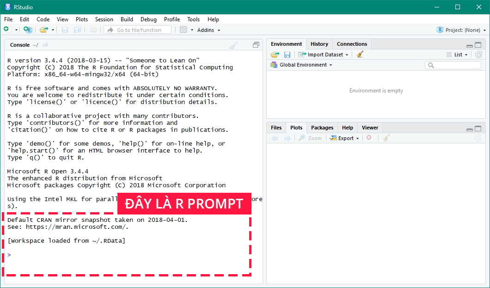
Task: Open the Project: (None) menu
Action: coord(461,30)
